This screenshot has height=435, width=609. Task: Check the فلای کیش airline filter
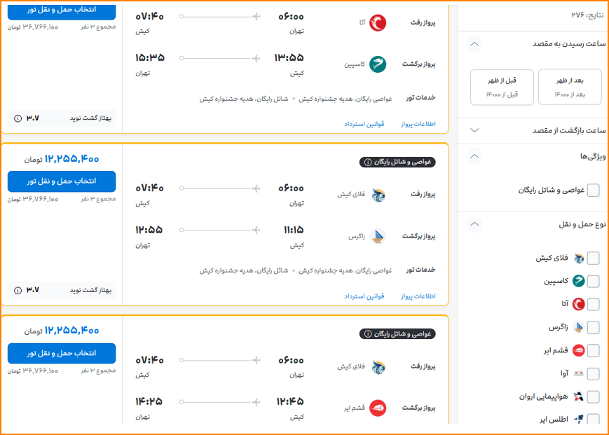pos(593,258)
